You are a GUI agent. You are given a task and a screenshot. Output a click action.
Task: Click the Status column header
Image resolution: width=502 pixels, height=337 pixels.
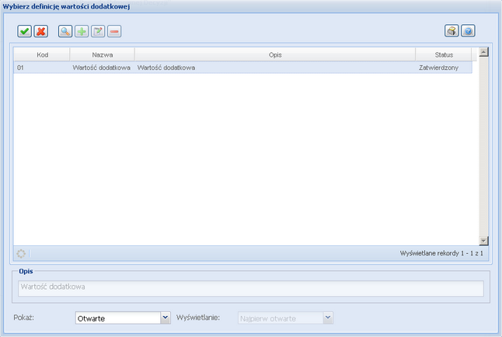(x=444, y=54)
